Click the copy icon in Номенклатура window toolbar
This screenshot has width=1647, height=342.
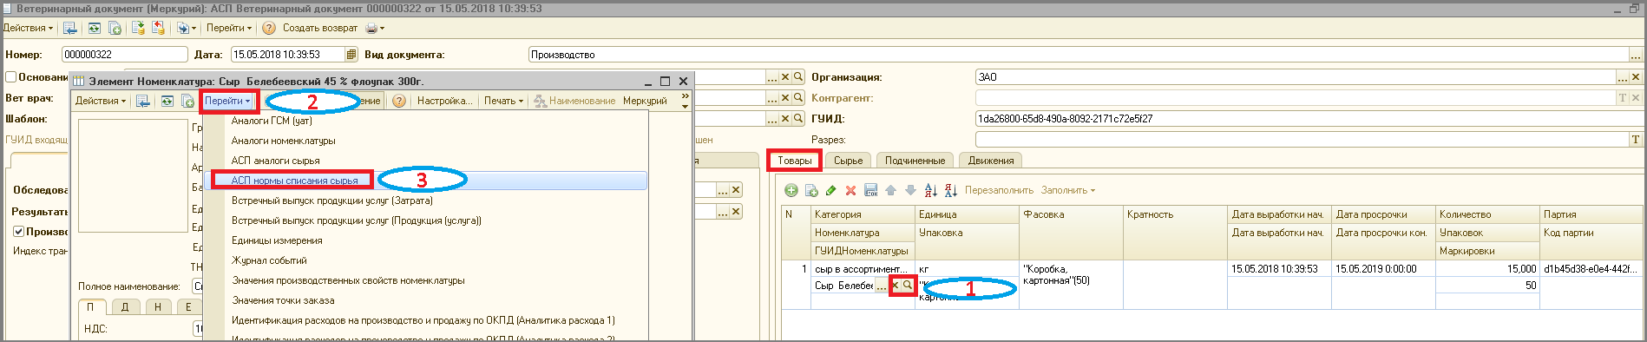pos(187,102)
